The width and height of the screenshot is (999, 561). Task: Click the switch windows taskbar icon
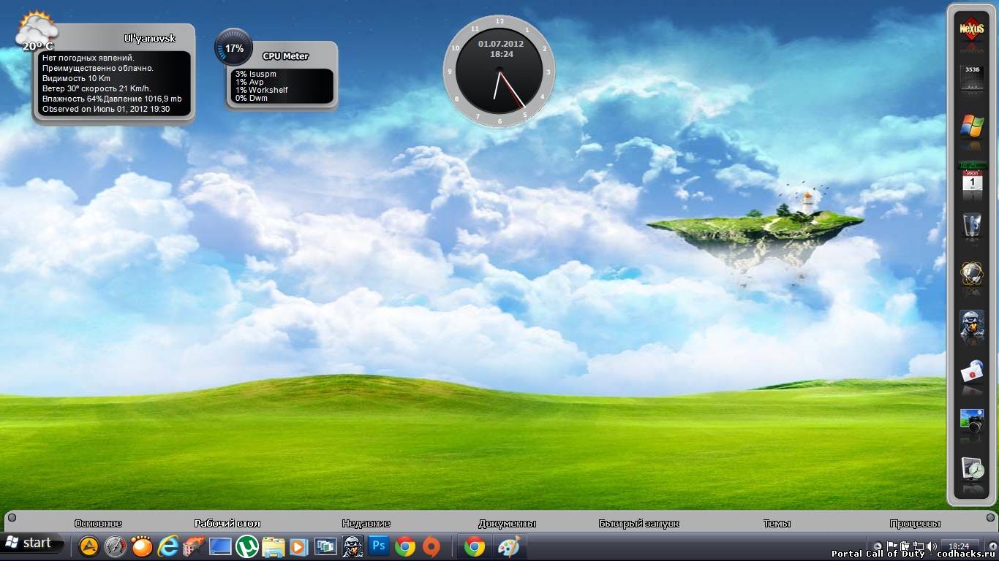(325, 546)
